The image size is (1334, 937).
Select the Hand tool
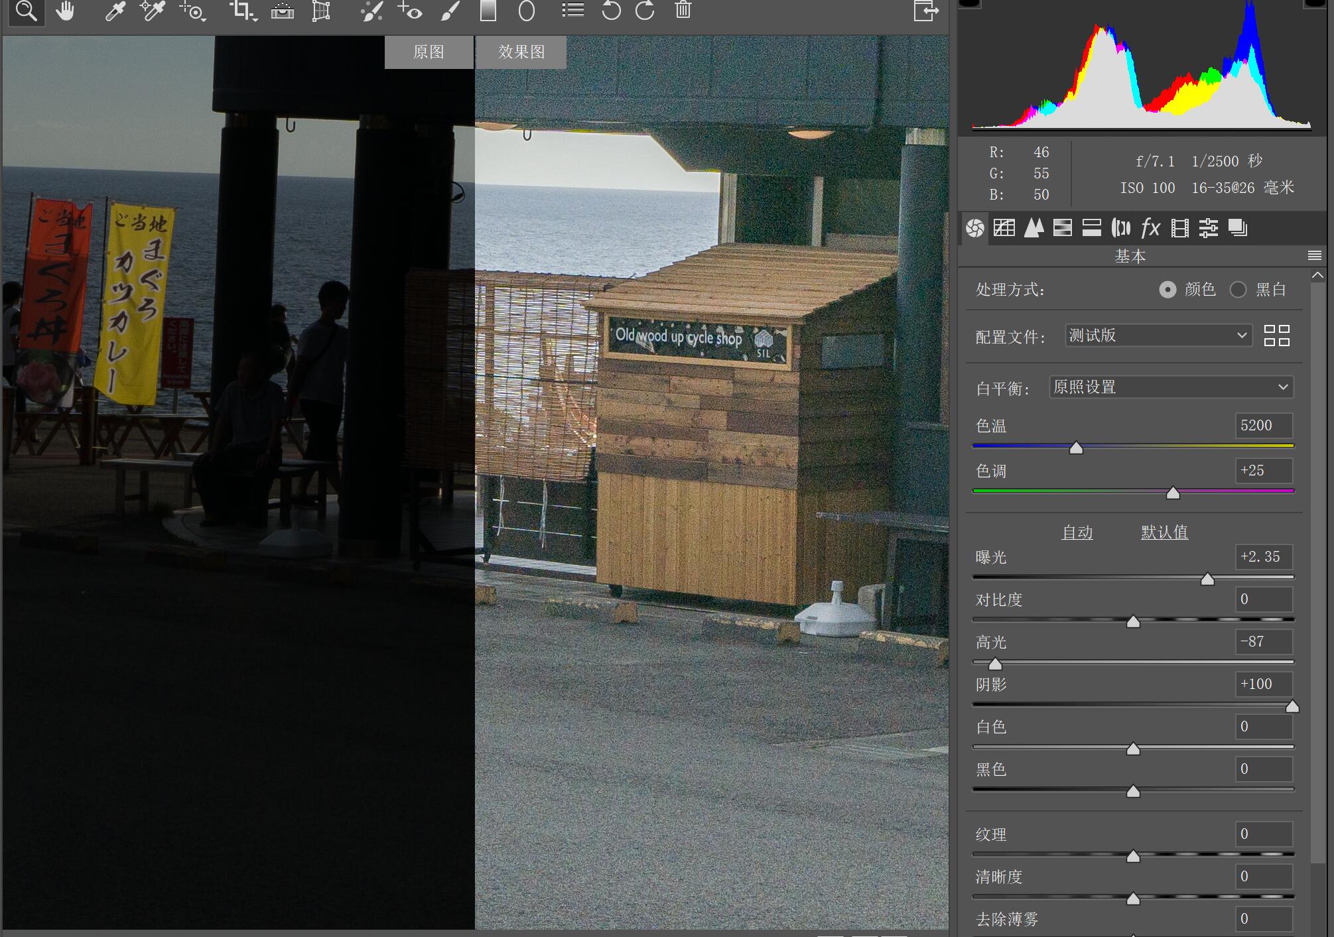point(65,11)
